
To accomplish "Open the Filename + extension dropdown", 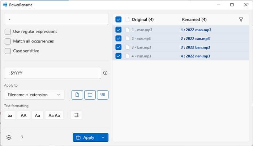I will pyautogui.click(x=34, y=95).
